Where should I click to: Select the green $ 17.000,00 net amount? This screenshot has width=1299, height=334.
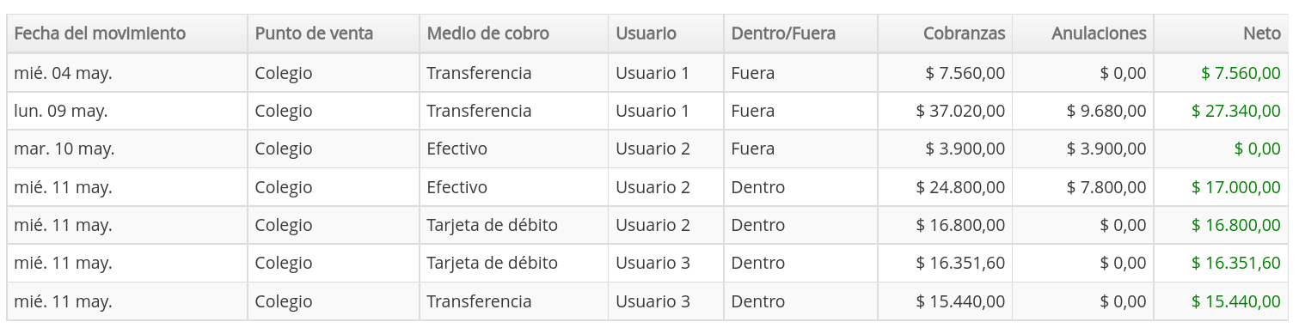coord(1236,187)
